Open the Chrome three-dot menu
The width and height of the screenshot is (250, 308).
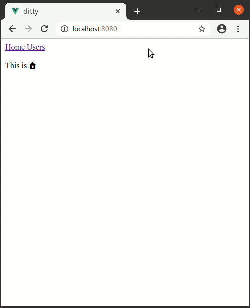pos(238,29)
